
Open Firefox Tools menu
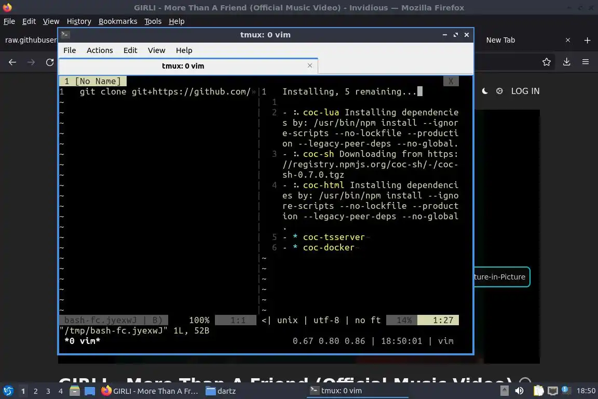(153, 21)
